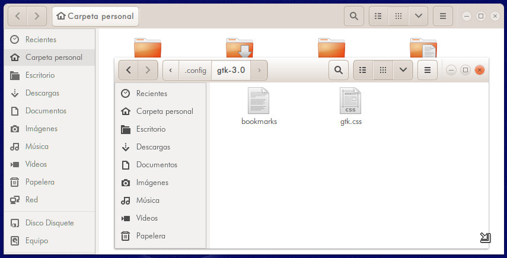Click Recientes in back window sidebar

click(49, 40)
